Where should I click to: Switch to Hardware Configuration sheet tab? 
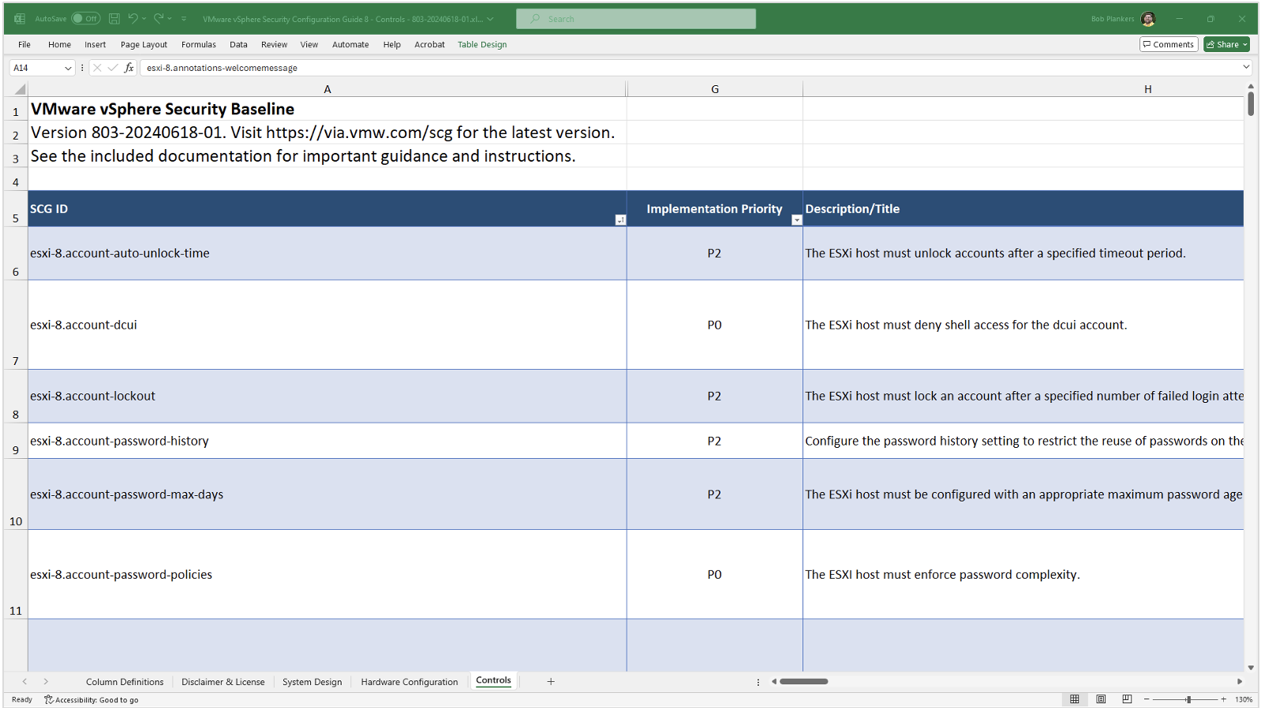tap(409, 682)
